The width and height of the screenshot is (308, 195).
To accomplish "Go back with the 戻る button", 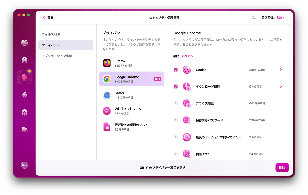I will [48, 18].
